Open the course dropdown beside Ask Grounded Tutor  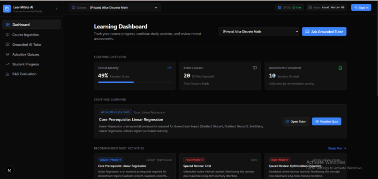(259, 31)
